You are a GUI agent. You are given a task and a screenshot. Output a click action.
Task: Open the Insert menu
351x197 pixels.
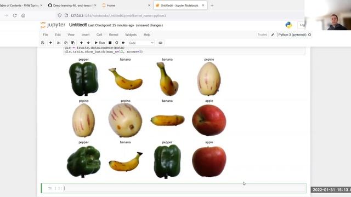[86, 34]
